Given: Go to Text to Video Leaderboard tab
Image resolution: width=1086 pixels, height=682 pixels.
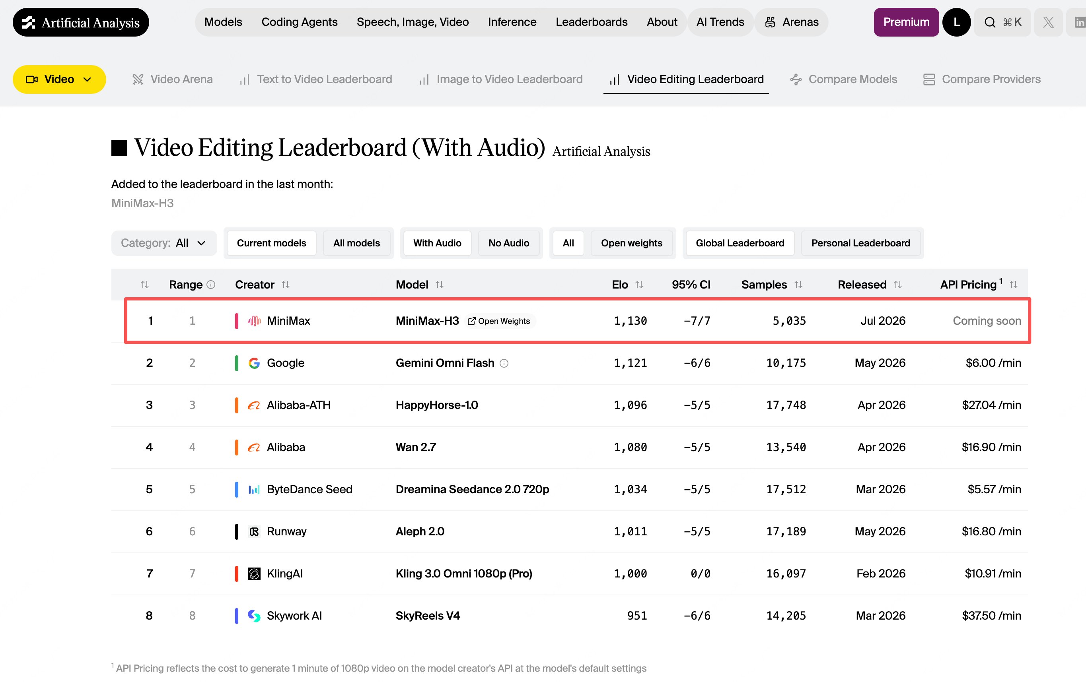Looking at the screenshot, I should coord(316,79).
